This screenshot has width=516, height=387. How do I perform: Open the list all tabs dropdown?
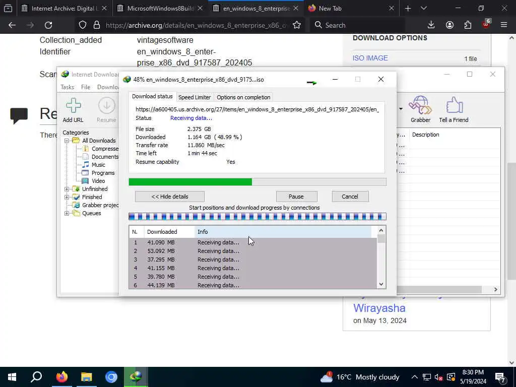click(424, 8)
